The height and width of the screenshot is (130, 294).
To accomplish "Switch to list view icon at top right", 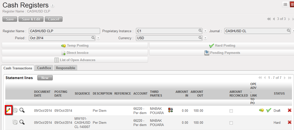I will tap(285, 4).
